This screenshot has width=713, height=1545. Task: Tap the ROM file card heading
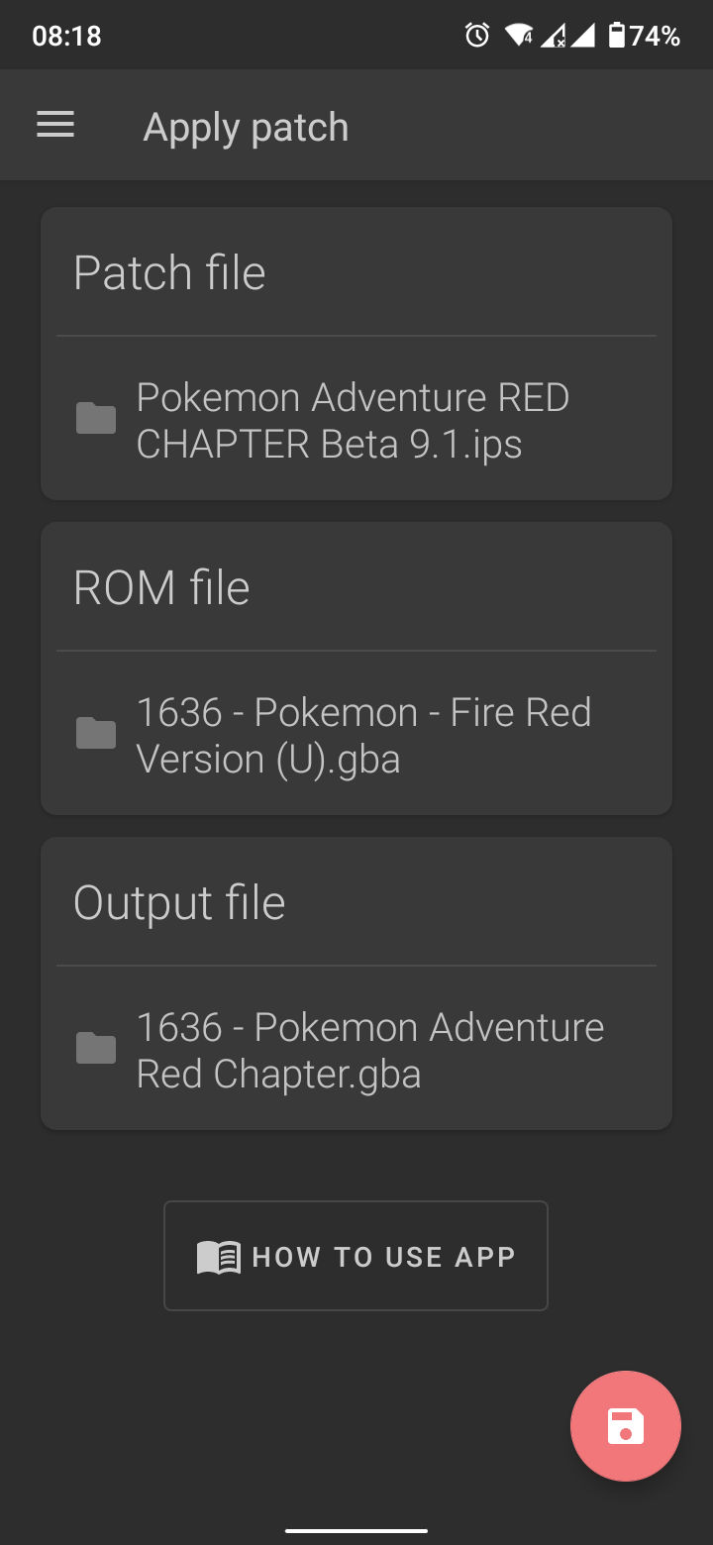point(161,588)
